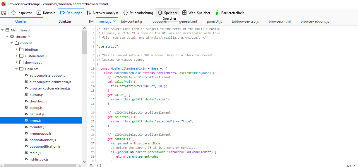Viewport: 358px width, 167px height.
Task: Open the Stilbearbeitung panel
Action: (138, 13)
